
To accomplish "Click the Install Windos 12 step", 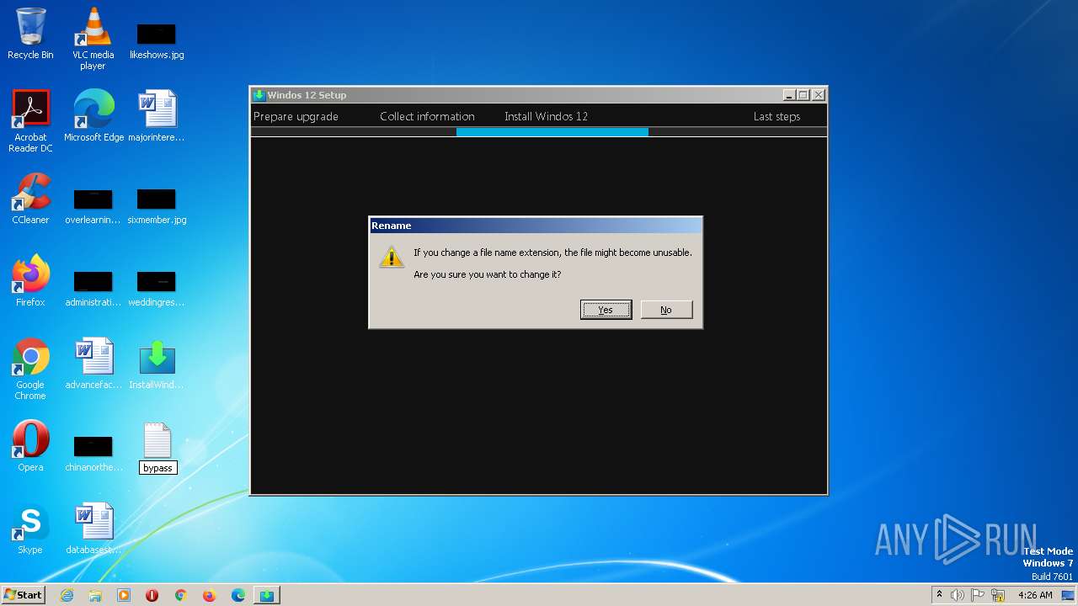I will tap(546, 116).
